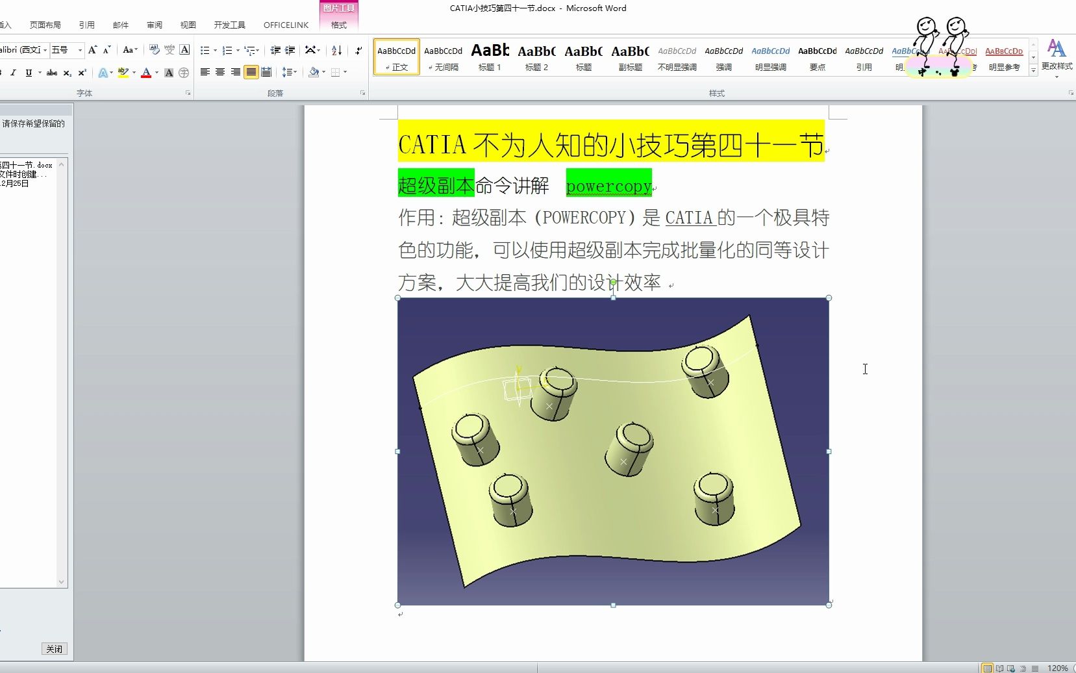Apply the red font color
The height and width of the screenshot is (673, 1076).
click(x=146, y=73)
